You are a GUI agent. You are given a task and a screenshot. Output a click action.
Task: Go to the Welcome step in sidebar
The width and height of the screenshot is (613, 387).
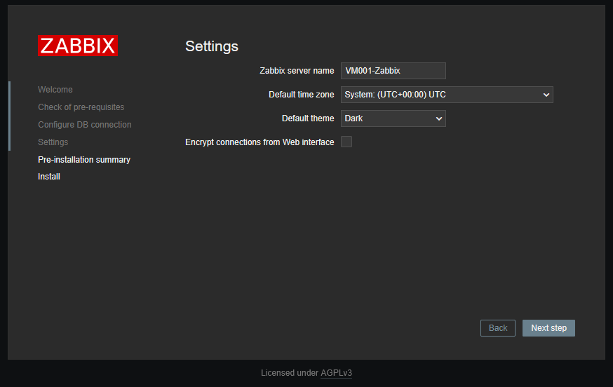pos(55,90)
